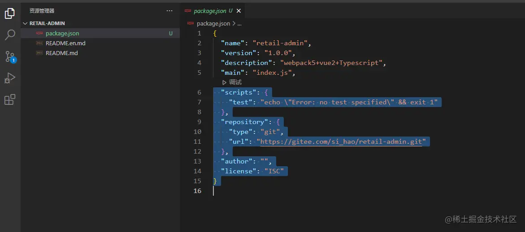Open the explorer panel more actions menu

coord(169,11)
